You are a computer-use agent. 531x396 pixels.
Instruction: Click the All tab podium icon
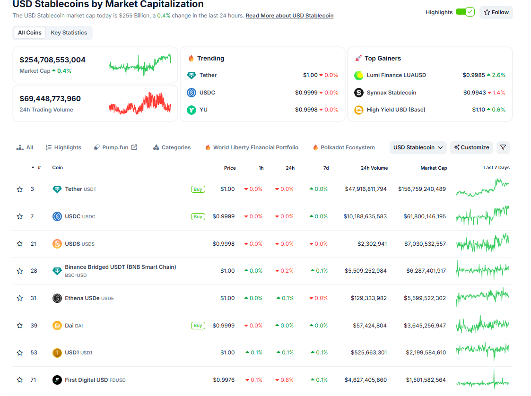coord(20,147)
